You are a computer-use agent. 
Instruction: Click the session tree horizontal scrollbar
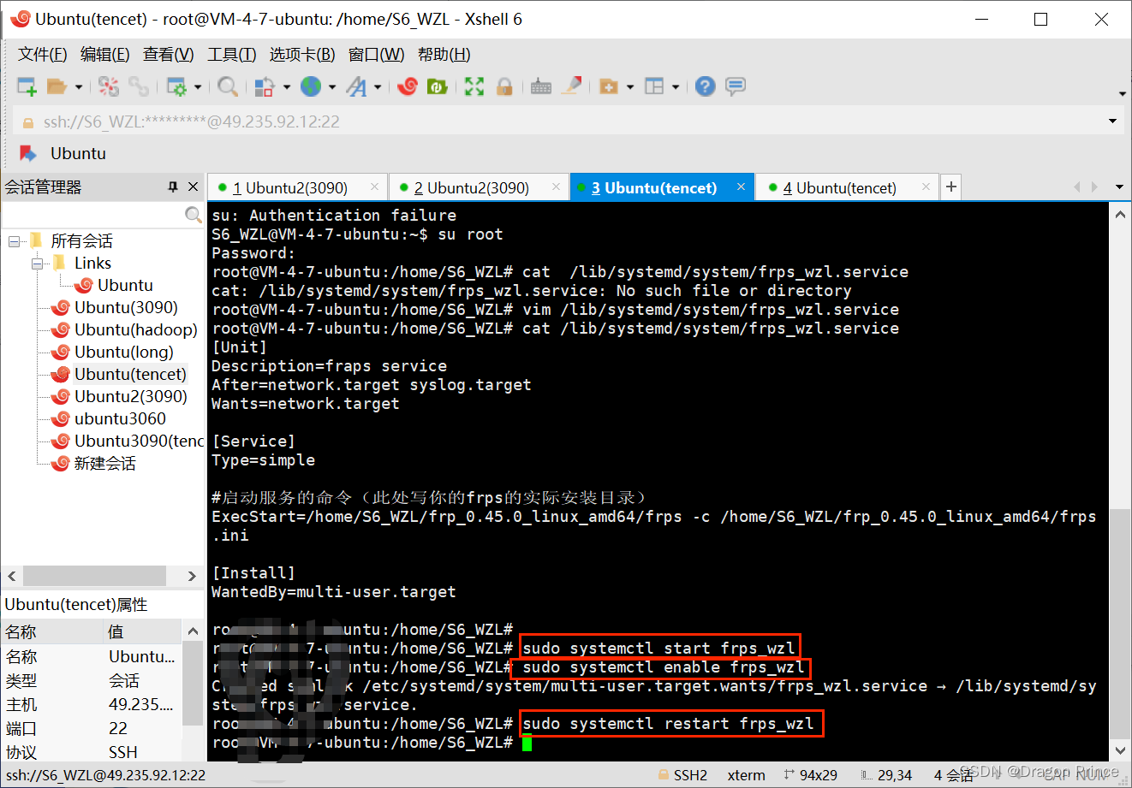[95, 576]
